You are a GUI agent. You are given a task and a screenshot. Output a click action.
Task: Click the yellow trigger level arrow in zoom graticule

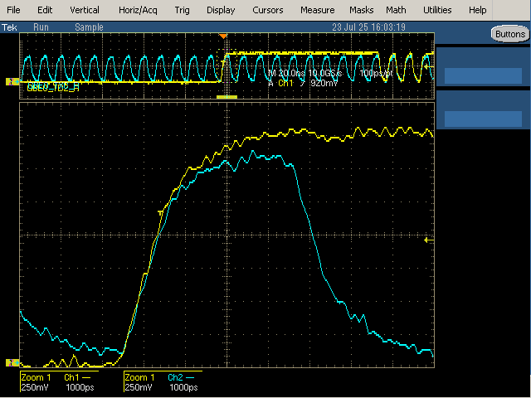[x=429, y=240]
